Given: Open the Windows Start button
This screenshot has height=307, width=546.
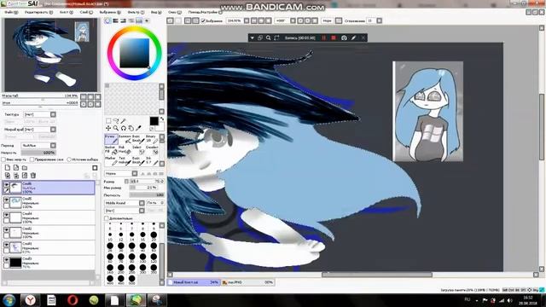Looking at the screenshot, I should click(x=9, y=300).
